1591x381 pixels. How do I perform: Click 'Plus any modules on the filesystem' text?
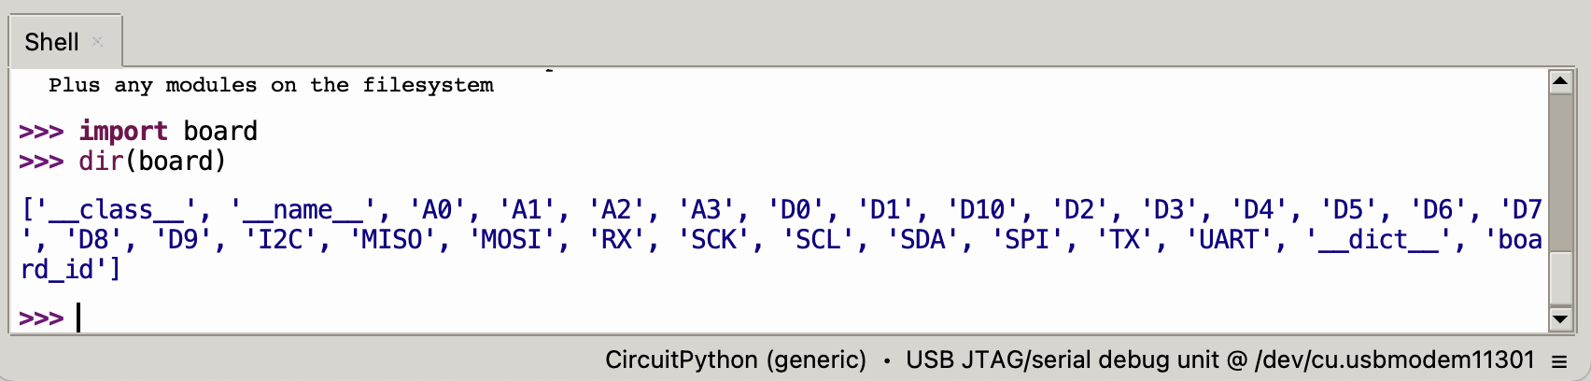tap(271, 85)
